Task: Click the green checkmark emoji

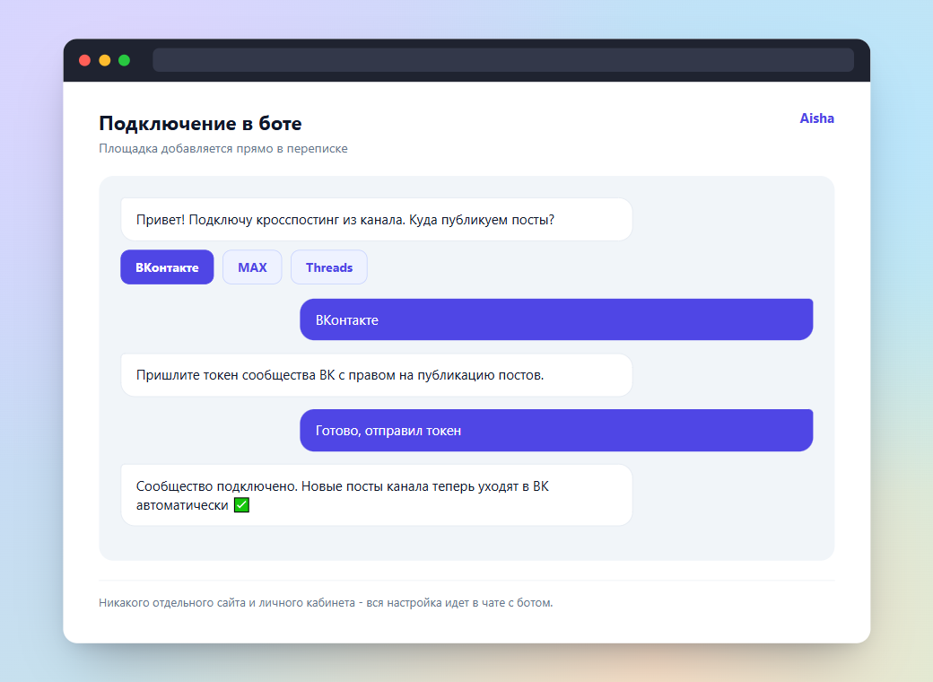Action: pyautogui.click(x=241, y=505)
